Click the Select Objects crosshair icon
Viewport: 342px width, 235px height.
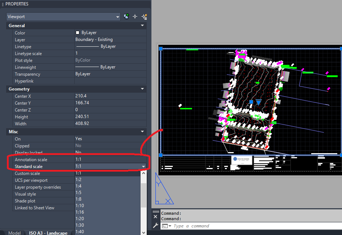(135, 16)
